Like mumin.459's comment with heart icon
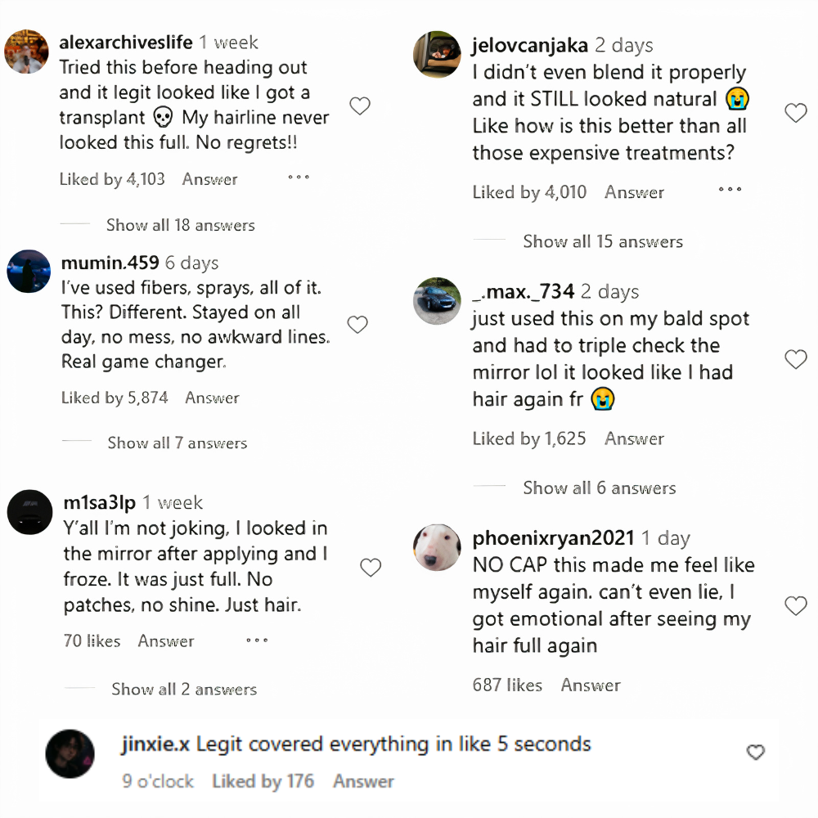 [357, 325]
